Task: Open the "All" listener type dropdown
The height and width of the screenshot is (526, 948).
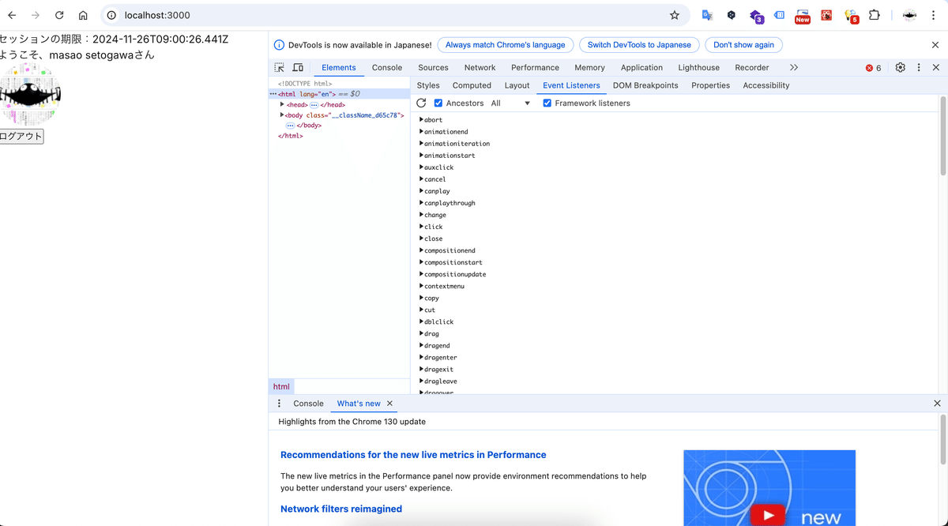Action: click(510, 103)
